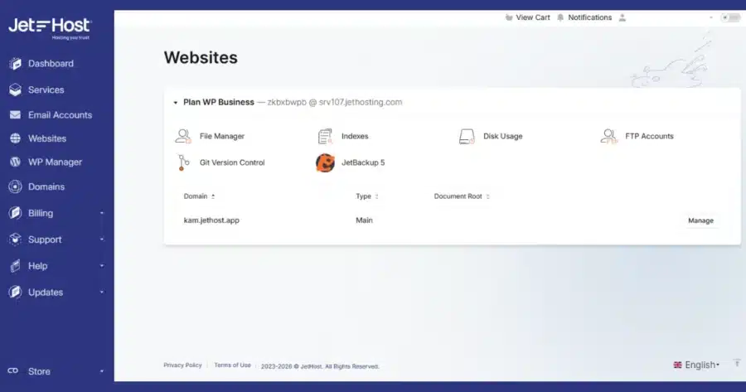Open the FTP Accounts icon

tap(609, 136)
